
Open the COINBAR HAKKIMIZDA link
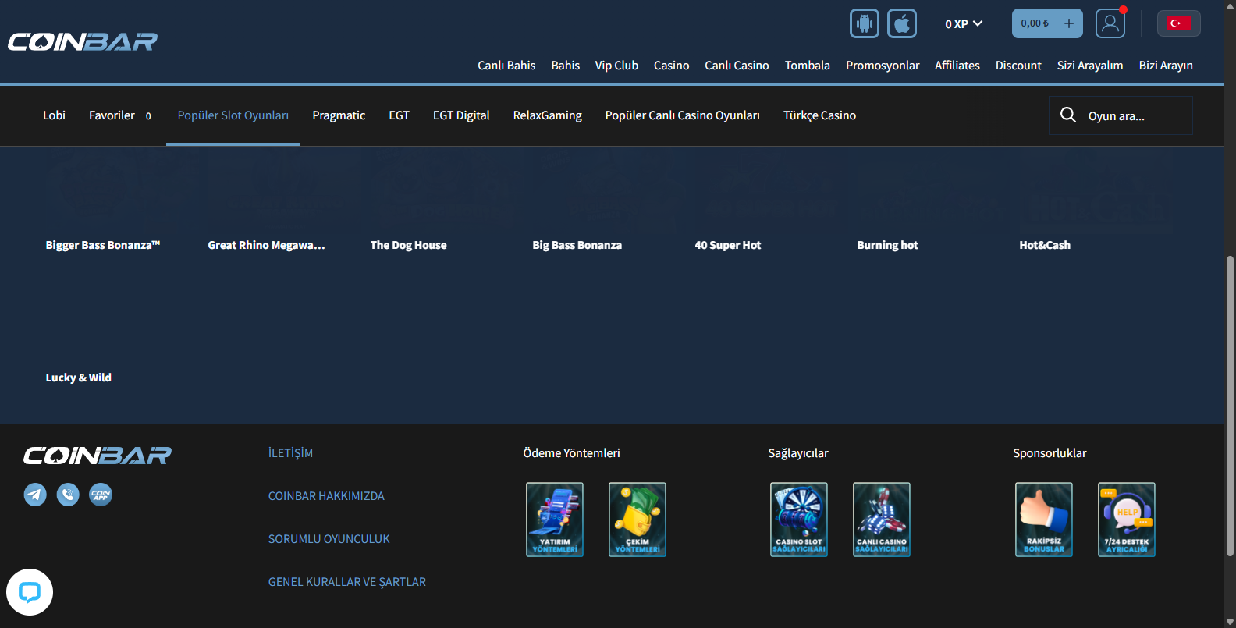(326, 496)
